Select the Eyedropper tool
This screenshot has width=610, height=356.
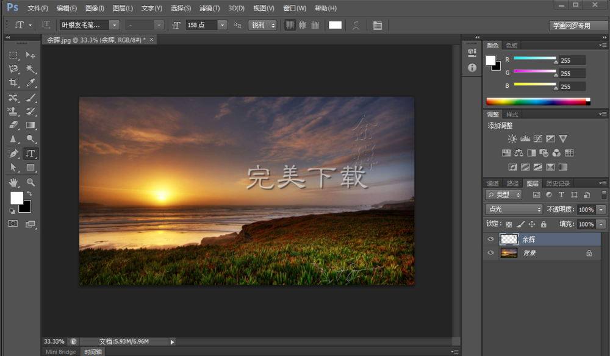point(30,84)
